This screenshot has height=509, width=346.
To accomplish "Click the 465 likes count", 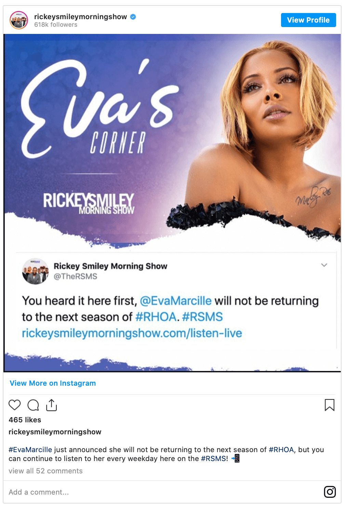I will point(25,420).
